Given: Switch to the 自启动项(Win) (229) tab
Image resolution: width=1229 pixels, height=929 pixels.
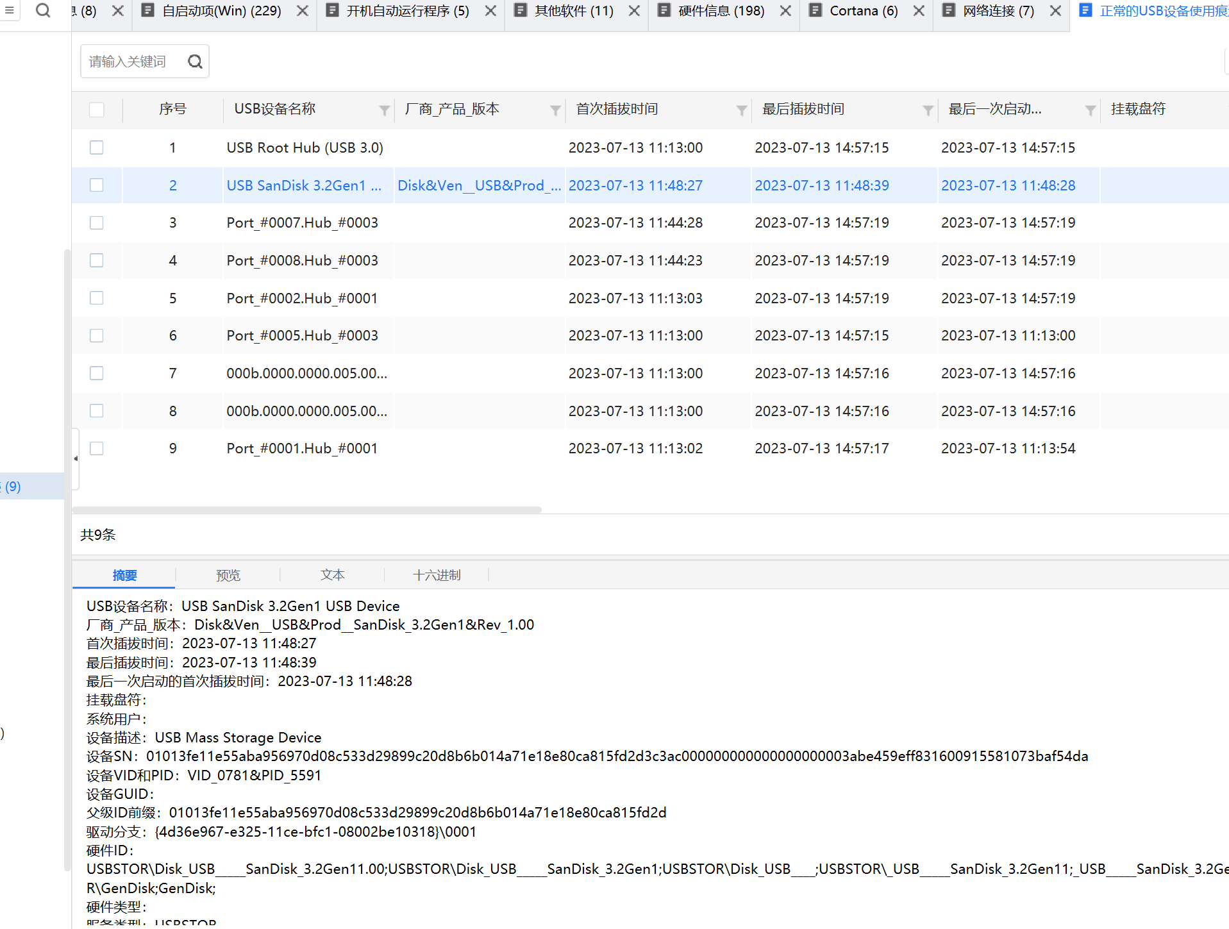Looking at the screenshot, I should pos(222,11).
